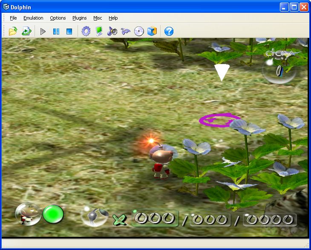311x250 pixels.
Task: Open audio DSP plugin settings icon
Action: click(x=112, y=32)
